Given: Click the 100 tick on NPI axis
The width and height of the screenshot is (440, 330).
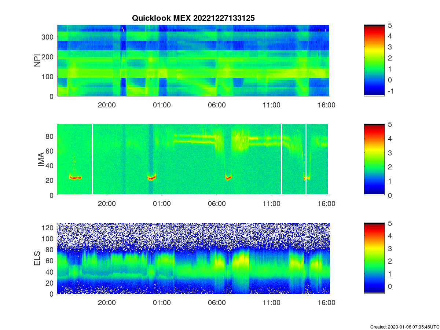Looking at the screenshot, I should pyautogui.click(x=48, y=77).
